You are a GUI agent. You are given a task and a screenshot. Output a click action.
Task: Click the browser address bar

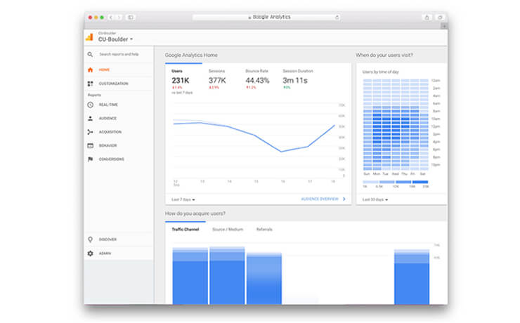coord(266,18)
